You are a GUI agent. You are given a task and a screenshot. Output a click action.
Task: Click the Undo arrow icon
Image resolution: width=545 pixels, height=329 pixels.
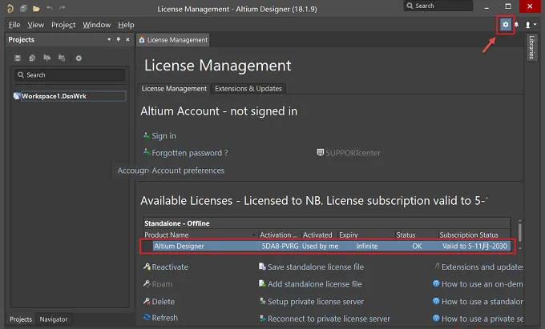point(50,8)
